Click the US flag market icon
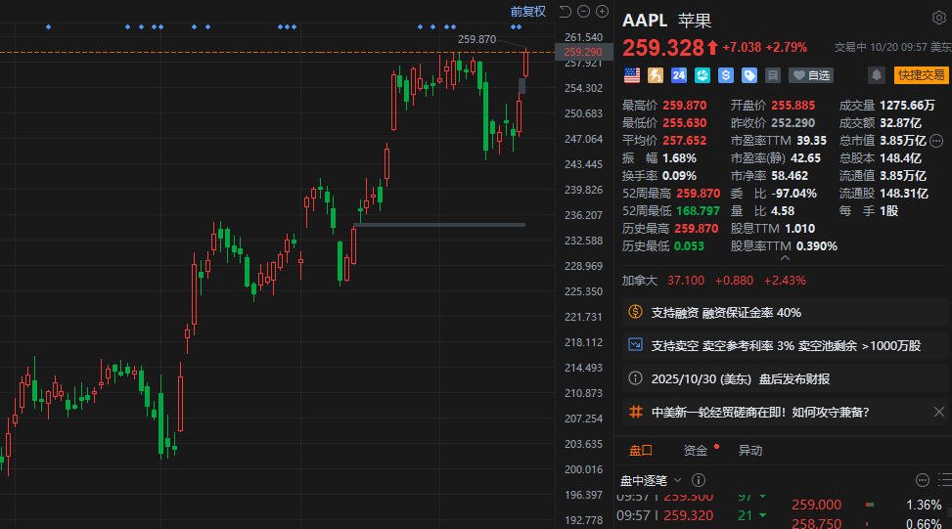Screen dimensions: 952x529 pyautogui.click(x=632, y=74)
